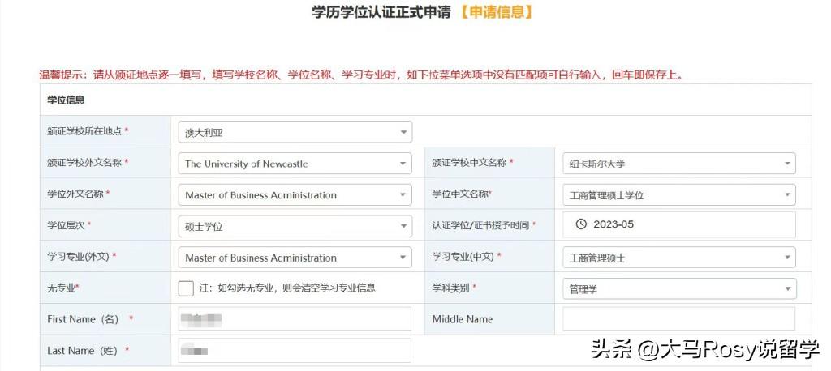This screenshot has height=371, width=831.
Task: Click the 学位信息 section header
Action: point(67,100)
